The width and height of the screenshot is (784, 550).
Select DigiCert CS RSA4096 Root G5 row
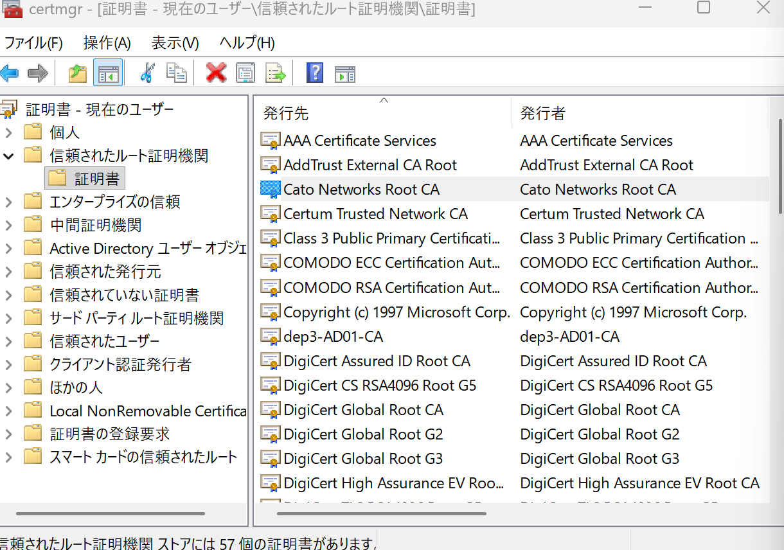(514, 386)
